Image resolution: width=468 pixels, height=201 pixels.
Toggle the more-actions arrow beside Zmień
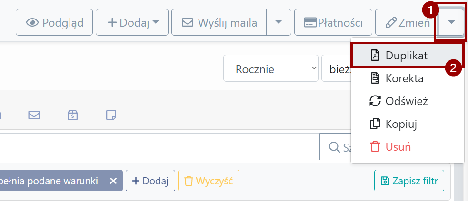point(452,22)
